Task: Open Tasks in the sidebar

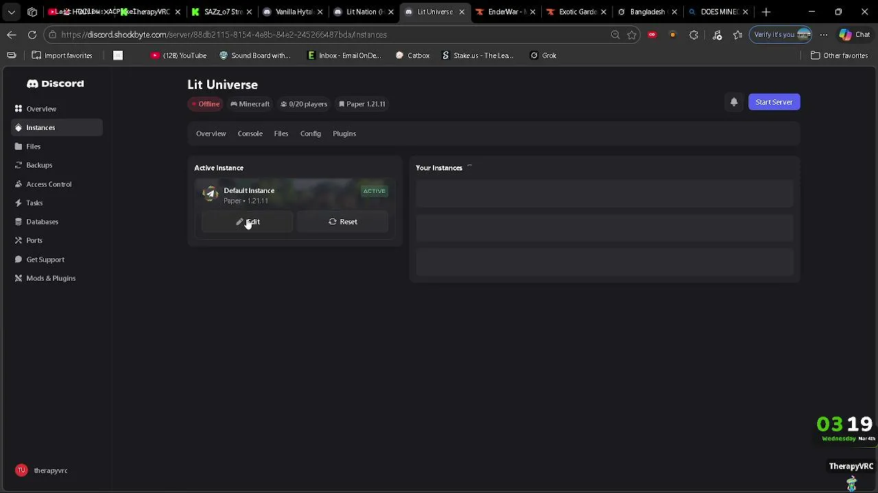Action: [57, 203]
